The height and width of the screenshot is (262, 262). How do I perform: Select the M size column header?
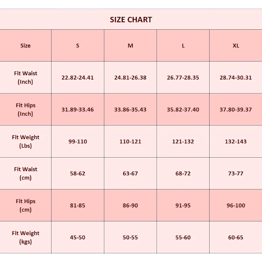130,45
